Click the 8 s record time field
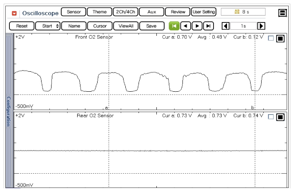The width and height of the screenshot is (294, 192). coord(243,12)
